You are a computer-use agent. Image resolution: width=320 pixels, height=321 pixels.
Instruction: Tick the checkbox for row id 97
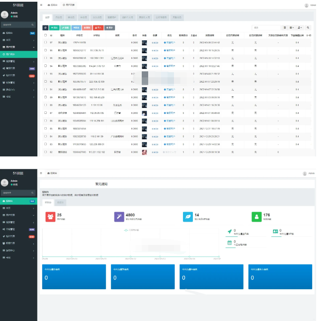(46, 43)
